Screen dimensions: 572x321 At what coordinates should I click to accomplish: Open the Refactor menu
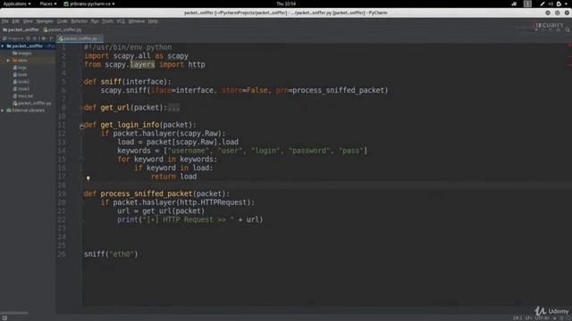pos(80,21)
